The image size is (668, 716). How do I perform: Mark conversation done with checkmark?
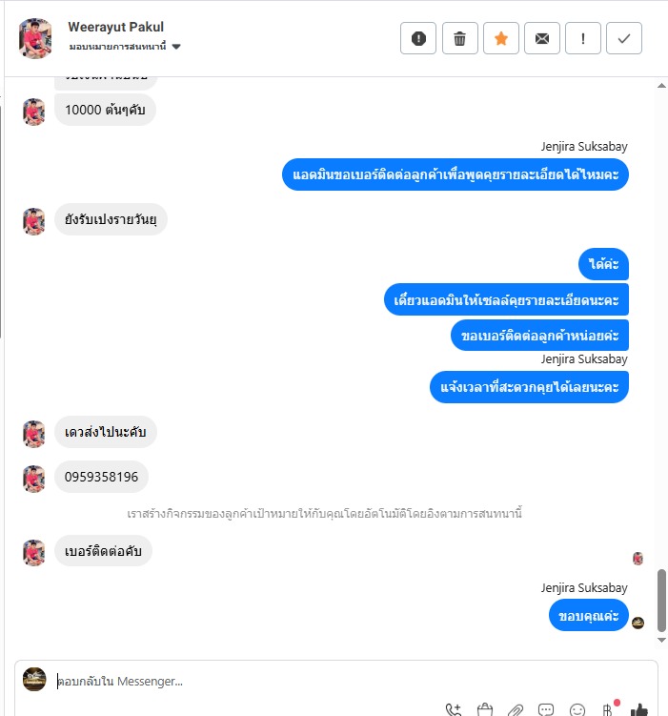click(624, 38)
